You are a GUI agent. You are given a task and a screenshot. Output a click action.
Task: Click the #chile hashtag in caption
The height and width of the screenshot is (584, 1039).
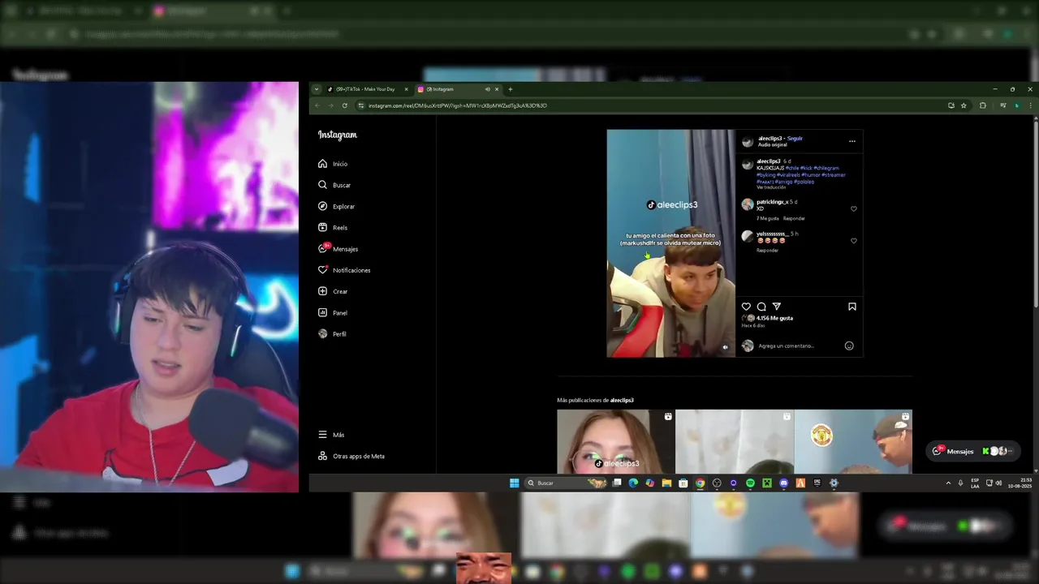791,168
